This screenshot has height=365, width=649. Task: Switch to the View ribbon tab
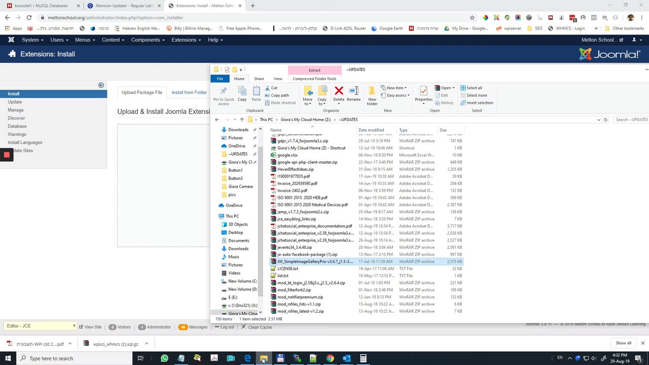coord(278,79)
